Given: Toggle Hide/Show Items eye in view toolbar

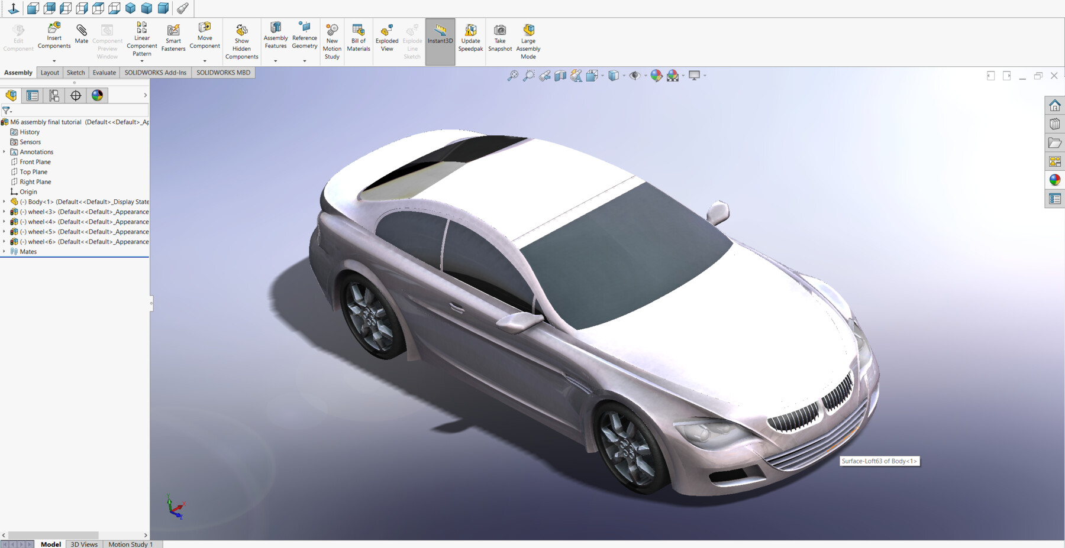Looking at the screenshot, I should [x=634, y=76].
